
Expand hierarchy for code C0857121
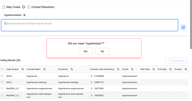pyautogui.click(x=92, y=82)
